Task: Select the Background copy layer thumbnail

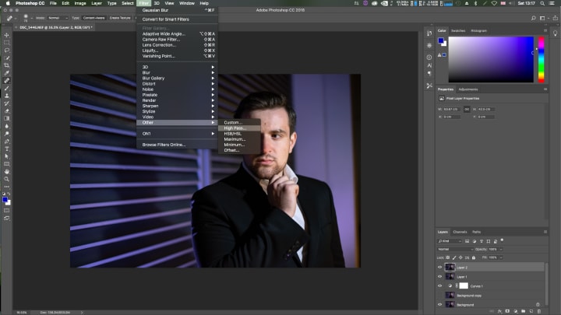Action: pyautogui.click(x=450, y=295)
